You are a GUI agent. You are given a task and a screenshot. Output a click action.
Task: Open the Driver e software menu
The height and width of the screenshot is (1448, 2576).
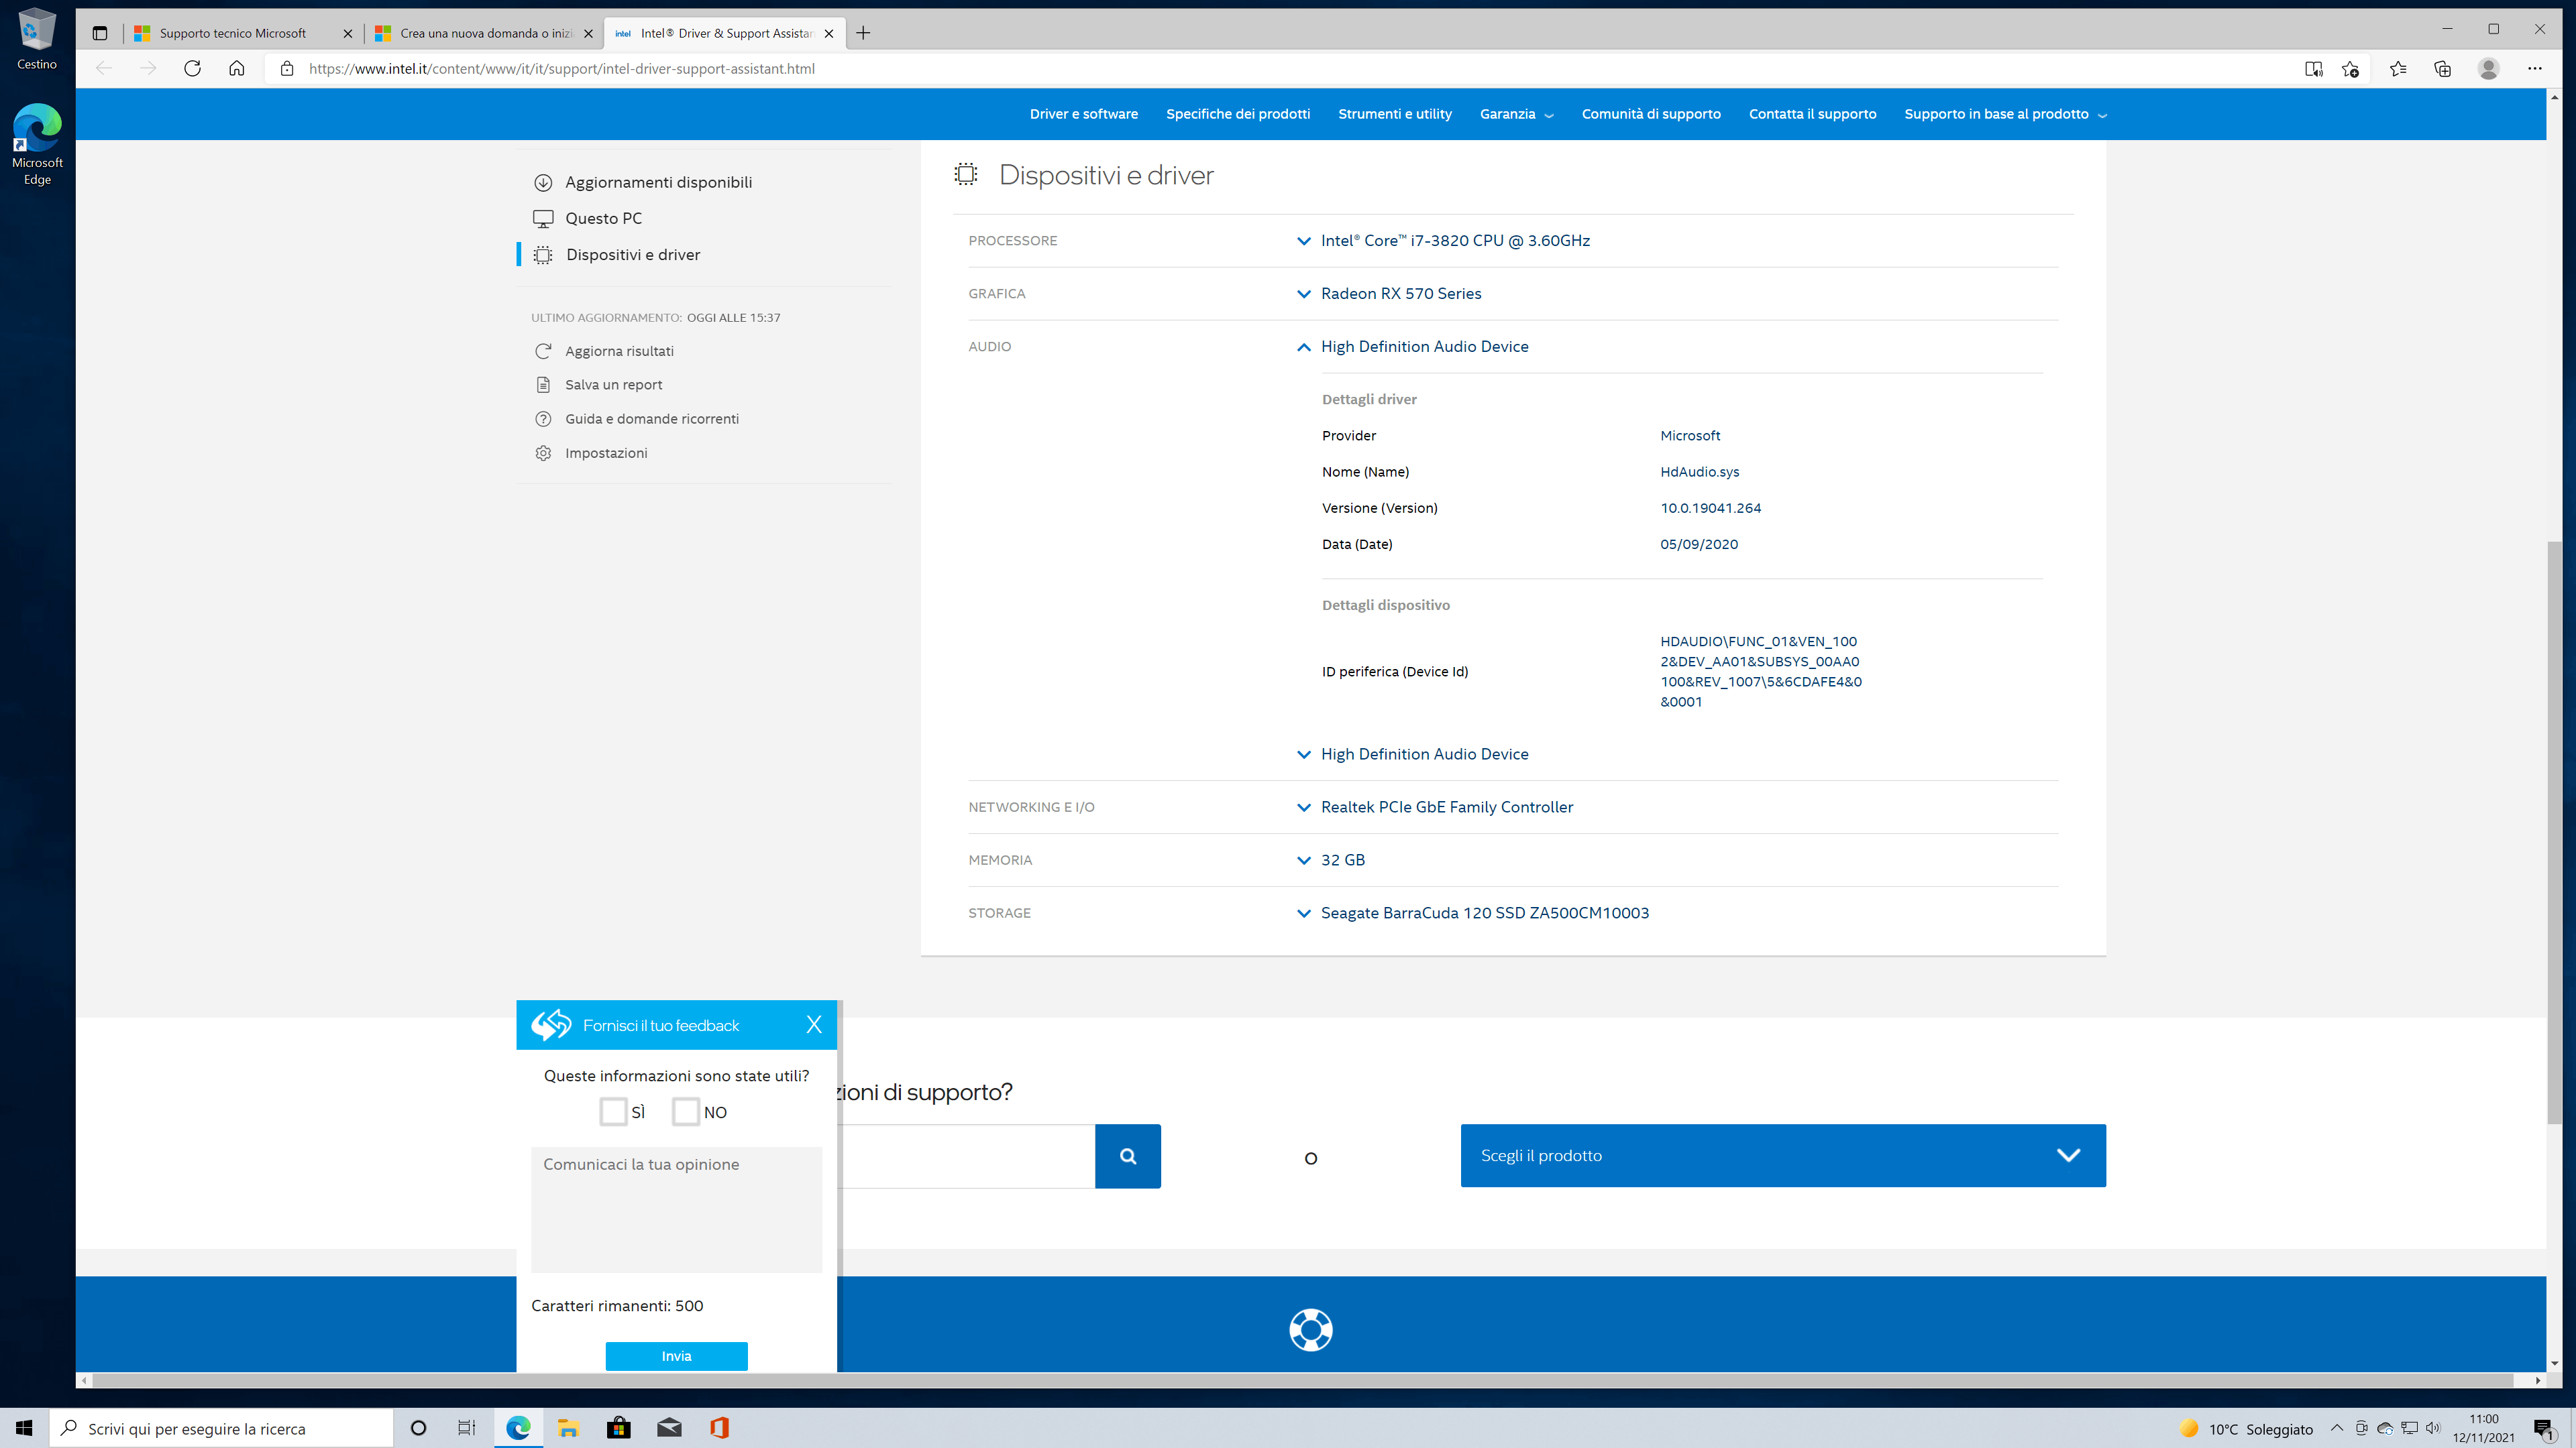pyautogui.click(x=1084, y=114)
